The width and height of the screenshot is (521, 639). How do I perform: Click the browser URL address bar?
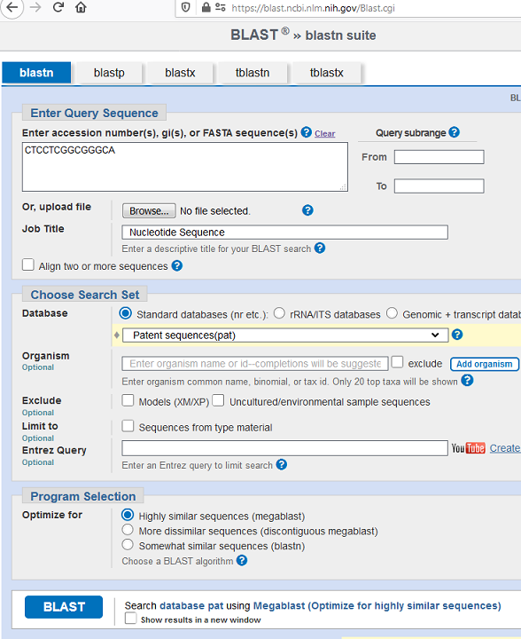(x=350, y=8)
